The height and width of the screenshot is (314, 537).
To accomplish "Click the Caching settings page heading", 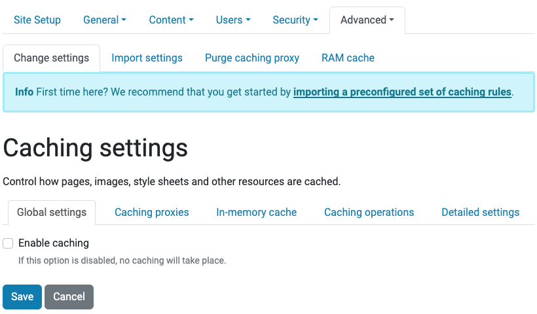I will click(96, 148).
